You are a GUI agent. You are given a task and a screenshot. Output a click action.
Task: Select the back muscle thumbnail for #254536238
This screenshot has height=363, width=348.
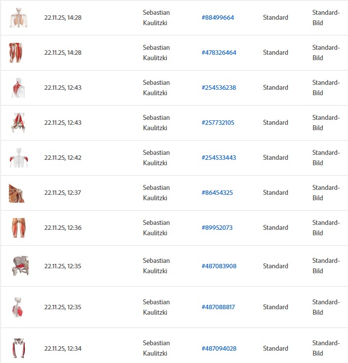[x=18, y=88]
